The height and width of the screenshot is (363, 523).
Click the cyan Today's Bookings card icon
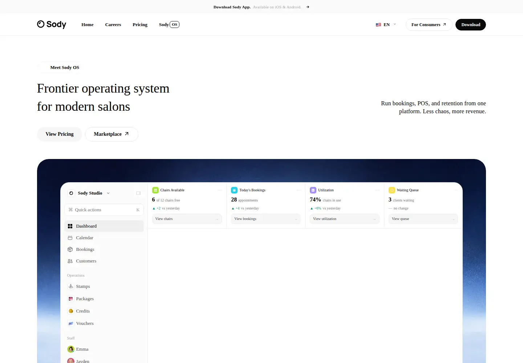[234, 190]
